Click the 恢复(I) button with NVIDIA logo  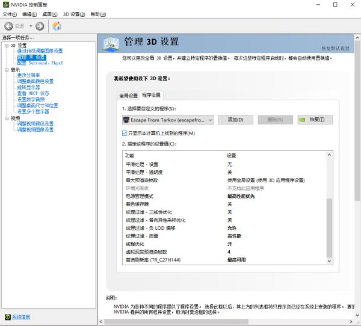pyautogui.click(x=315, y=120)
